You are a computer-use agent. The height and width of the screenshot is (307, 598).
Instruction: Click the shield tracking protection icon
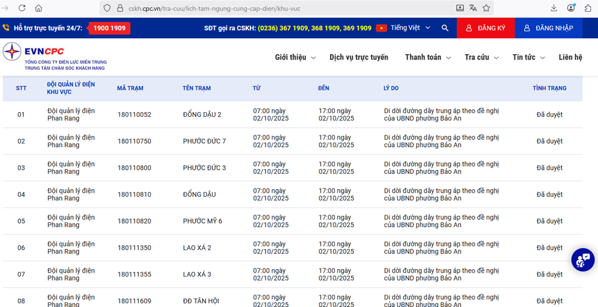[x=106, y=8]
